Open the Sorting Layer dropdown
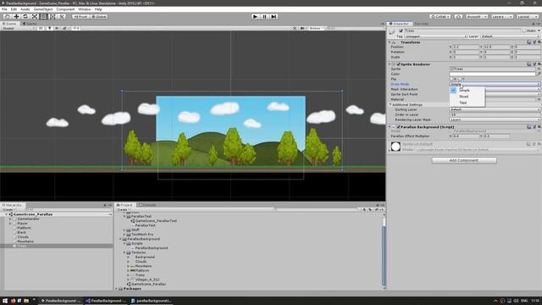Viewport: 542px width, 305px height. click(x=495, y=109)
